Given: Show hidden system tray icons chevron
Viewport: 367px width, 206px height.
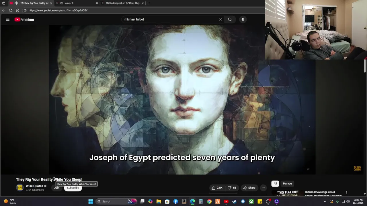Looking at the screenshot, I should click(325, 201).
